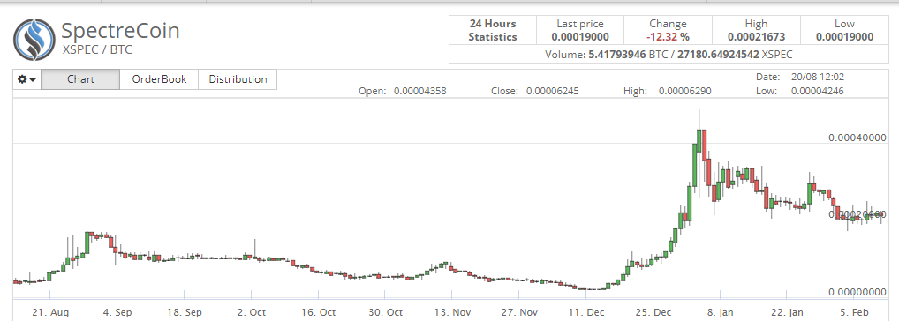This screenshot has height=321, width=899.
Task: Click the 2. Oct axis label
Action: (x=251, y=313)
